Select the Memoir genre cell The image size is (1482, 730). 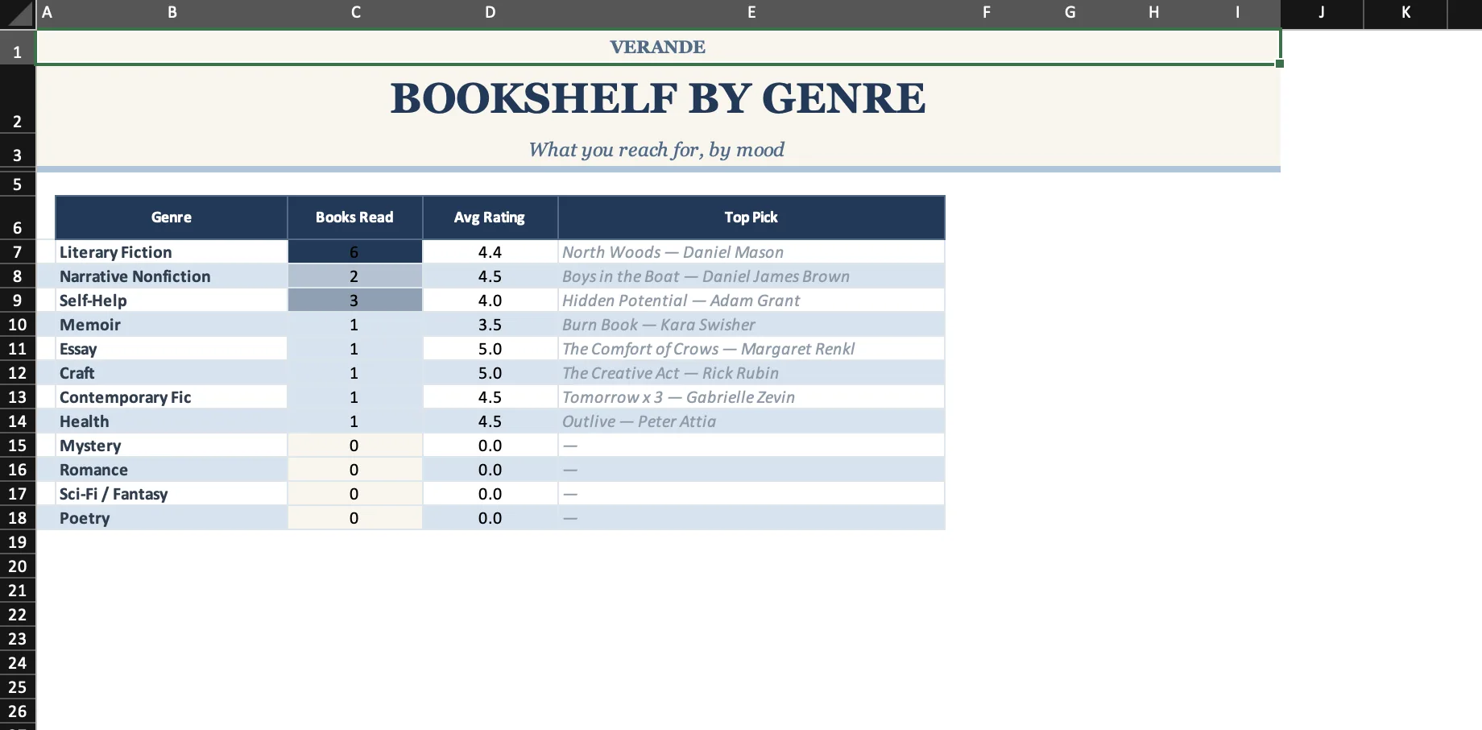click(x=172, y=325)
